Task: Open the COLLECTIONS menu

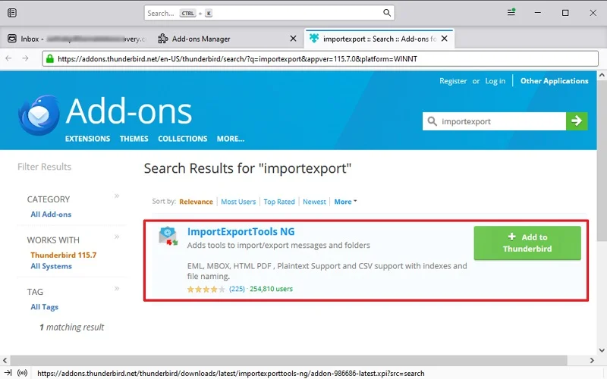Action: click(182, 139)
